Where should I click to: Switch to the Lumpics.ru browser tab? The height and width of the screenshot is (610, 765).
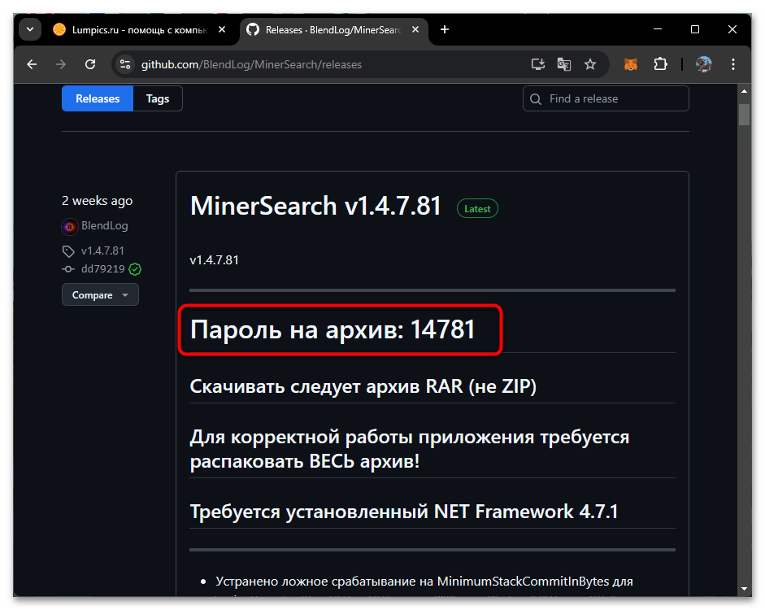click(139, 30)
